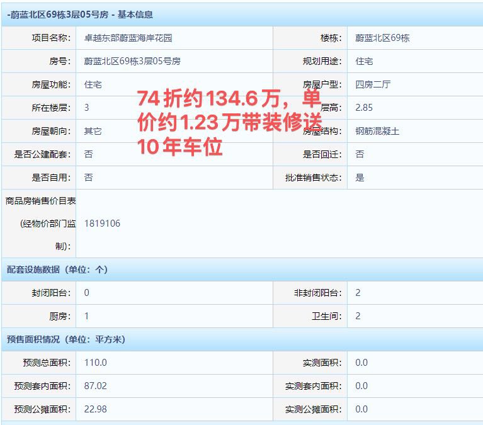Select the 非封闭阳台 count value

point(358,293)
